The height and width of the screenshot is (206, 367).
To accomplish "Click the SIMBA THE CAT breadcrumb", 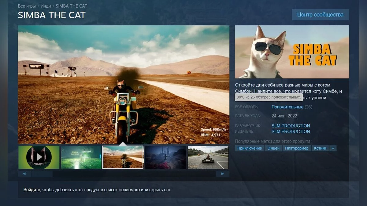I will [x=72, y=6].
